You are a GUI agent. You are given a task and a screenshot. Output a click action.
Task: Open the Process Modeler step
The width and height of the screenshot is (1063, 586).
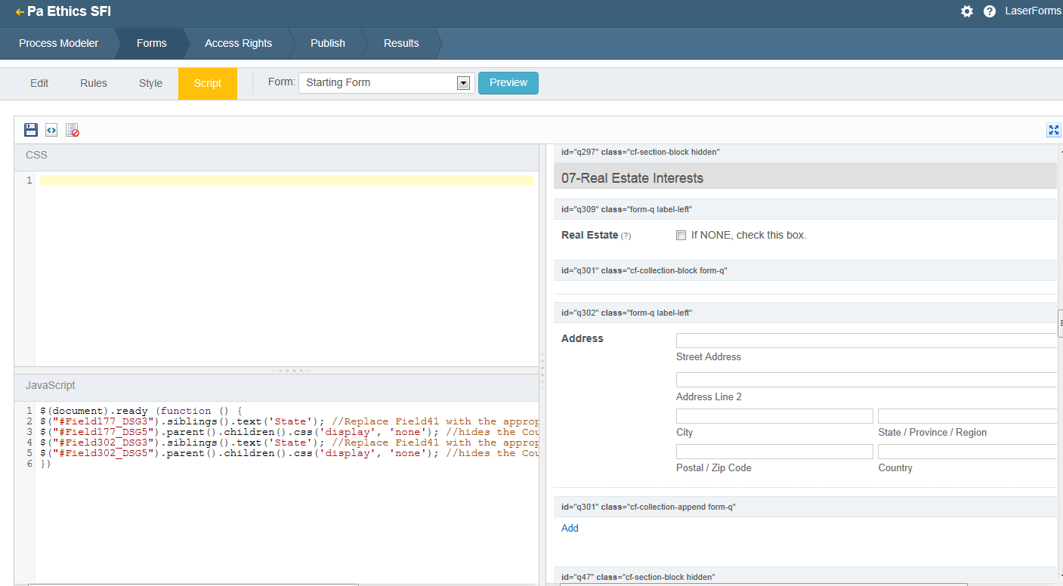tap(58, 43)
